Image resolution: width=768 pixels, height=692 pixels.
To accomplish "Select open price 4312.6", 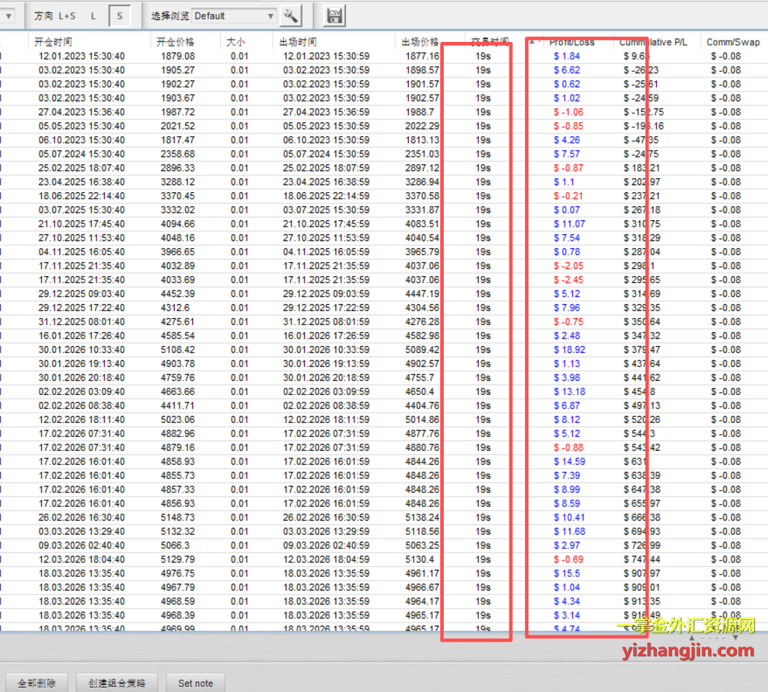I will click(175, 308).
